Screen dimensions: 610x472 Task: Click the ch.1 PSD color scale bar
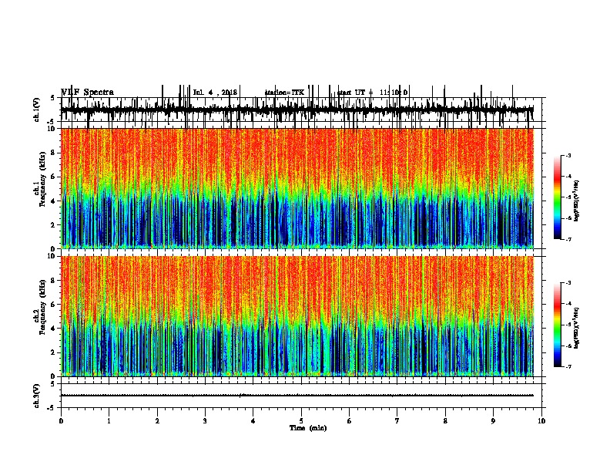click(557, 197)
